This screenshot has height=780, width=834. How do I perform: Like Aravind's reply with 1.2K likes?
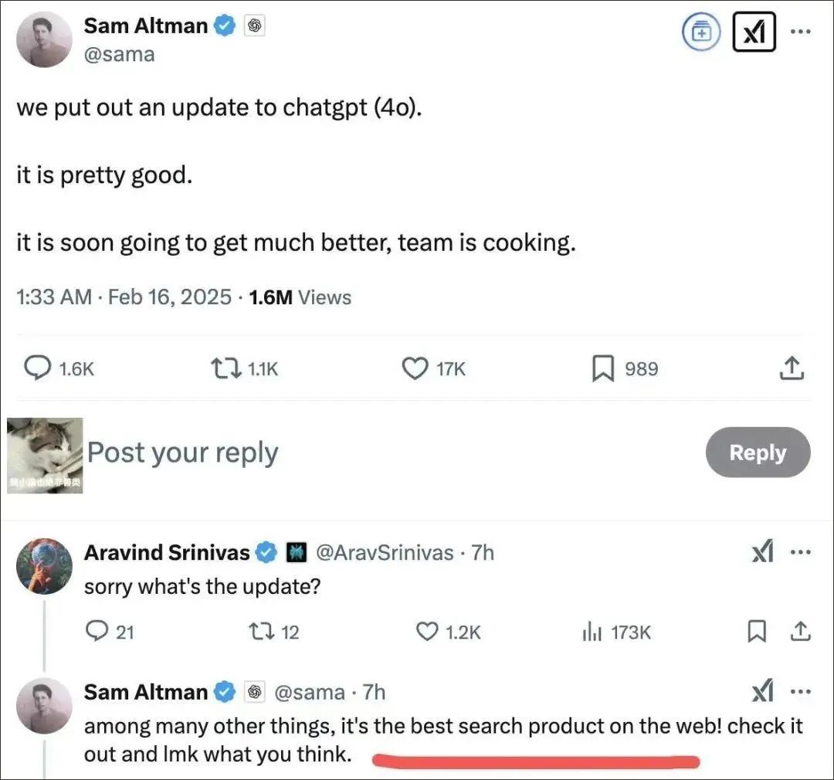pos(426,632)
